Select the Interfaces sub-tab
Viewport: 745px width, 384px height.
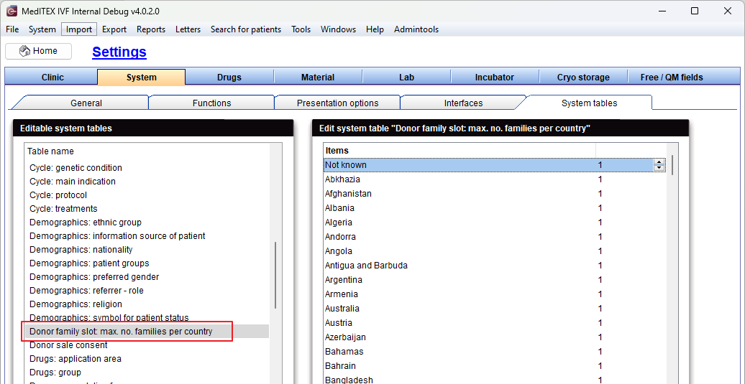click(x=463, y=103)
